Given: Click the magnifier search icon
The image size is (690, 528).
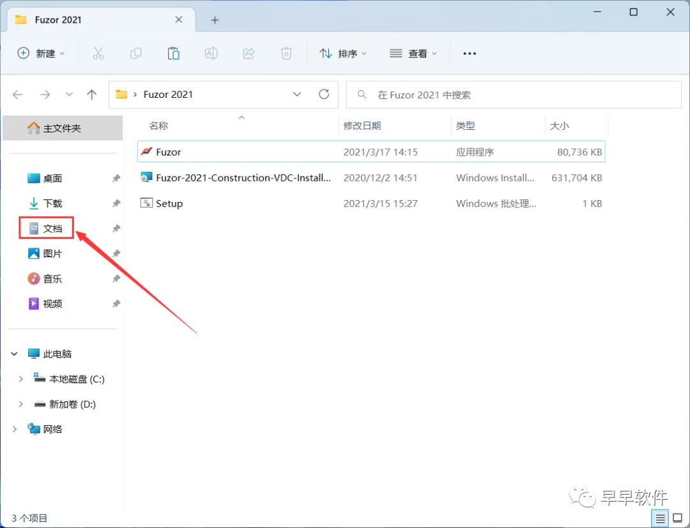Looking at the screenshot, I should pyautogui.click(x=362, y=94).
